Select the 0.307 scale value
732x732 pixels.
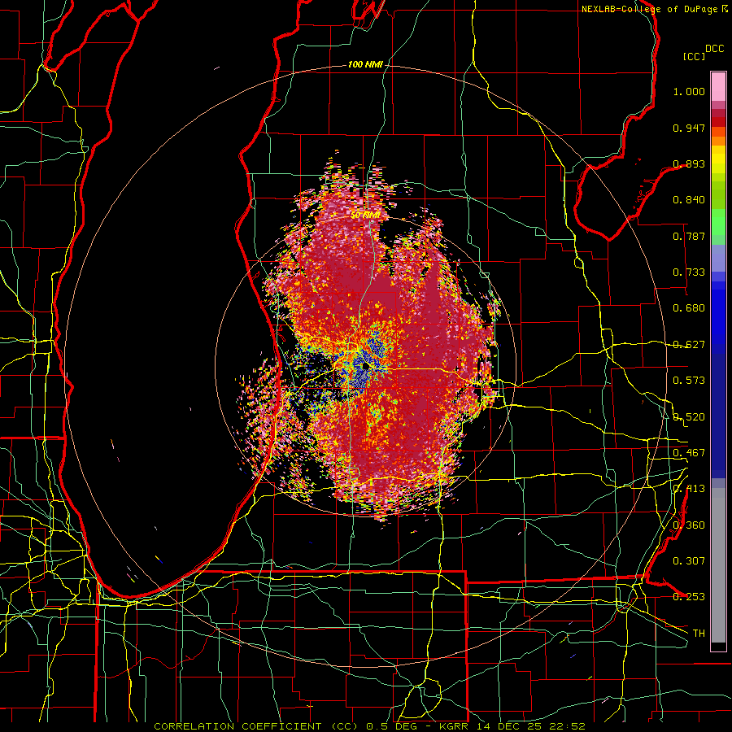click(x=689, y=561)
